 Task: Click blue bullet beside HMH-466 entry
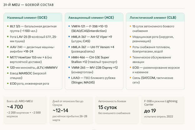tap(68, 57)
